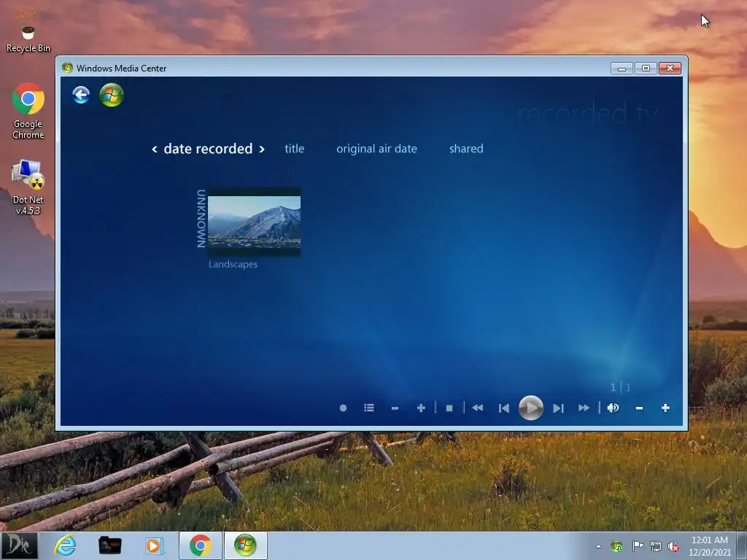The width and height of the screenshot is (747, 560).
Task: Open the Guide list icon in transport bar
Action: tap(368, 408)
